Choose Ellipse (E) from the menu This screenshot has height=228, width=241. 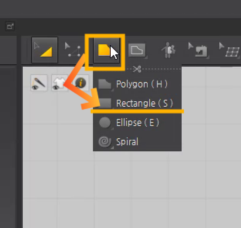click(137, 122)
